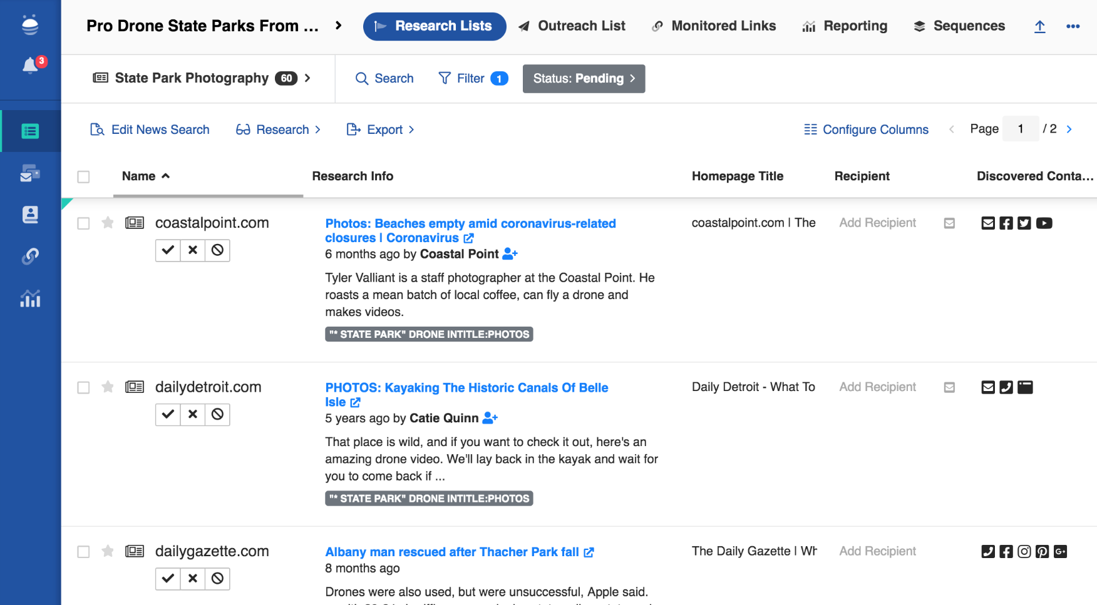Image resolution: width=1097 pixels, height=605 pixels.
Task: Click Add Recipient for dailydetroit.com
Action: [x=877, y=387]
